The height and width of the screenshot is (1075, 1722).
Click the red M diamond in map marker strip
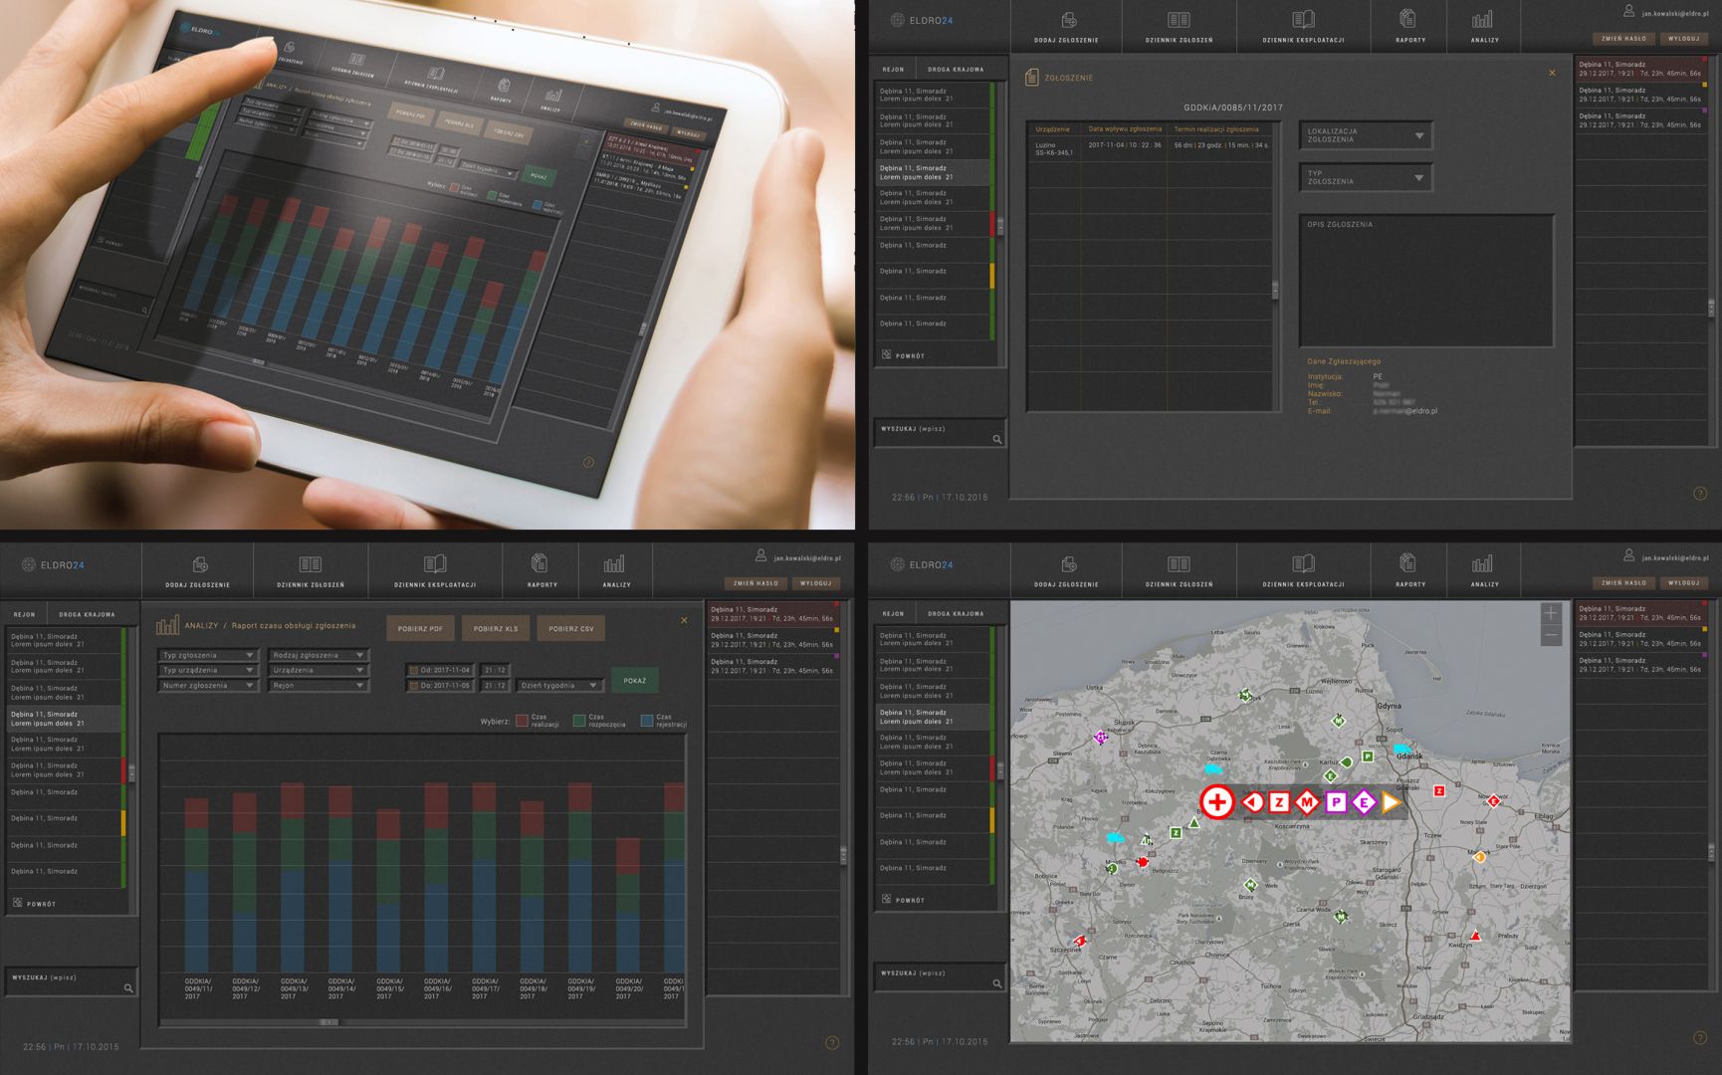click(x=1307, y=802)
